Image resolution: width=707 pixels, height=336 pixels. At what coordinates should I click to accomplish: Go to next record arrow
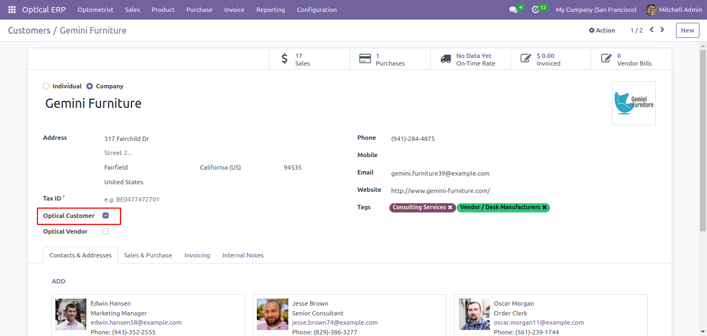coord(662,30)
